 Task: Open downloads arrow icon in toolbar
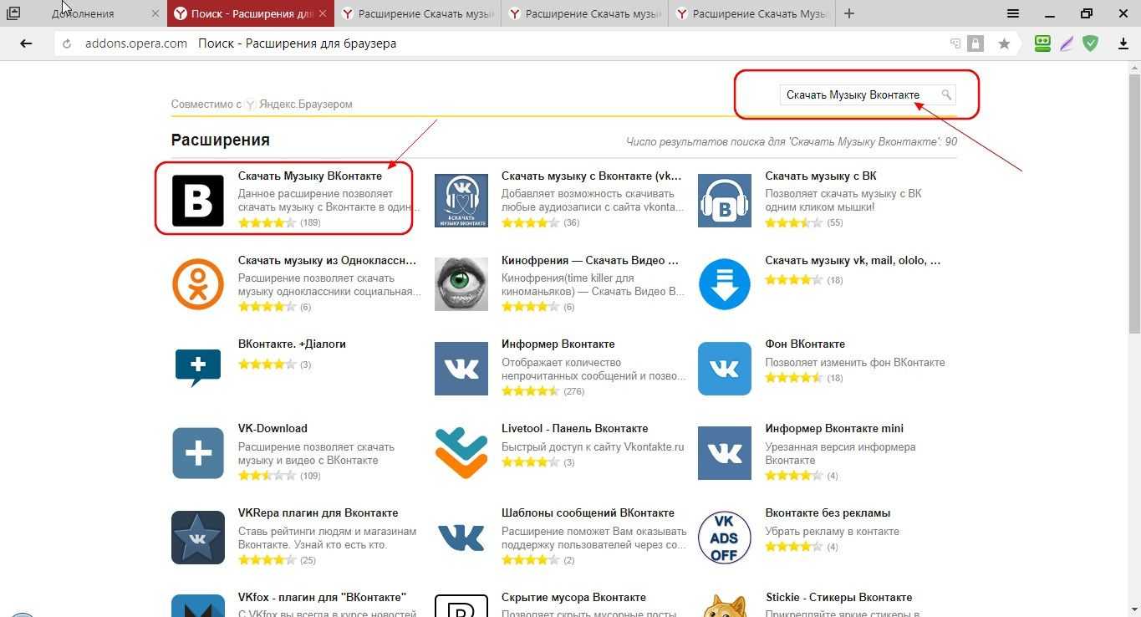(x=1123, y=43)
